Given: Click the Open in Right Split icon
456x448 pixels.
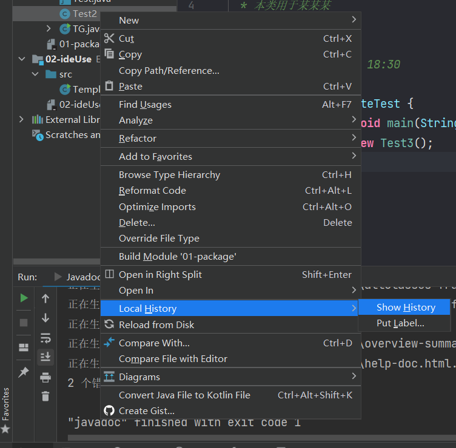Looking at the screenshot, I should click(x=109, y=274).
